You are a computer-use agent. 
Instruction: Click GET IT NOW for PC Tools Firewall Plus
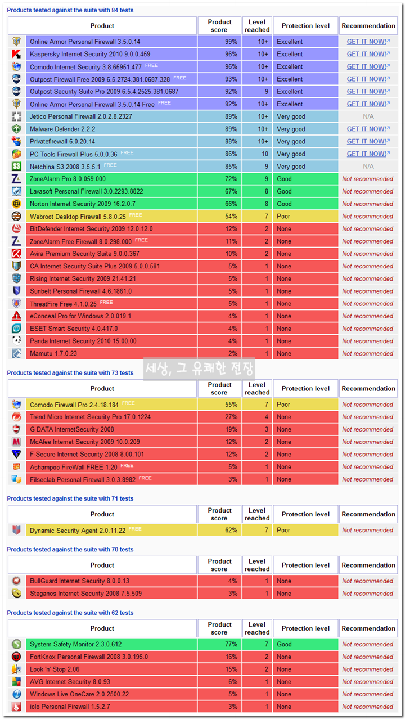(x=368, y=154)
